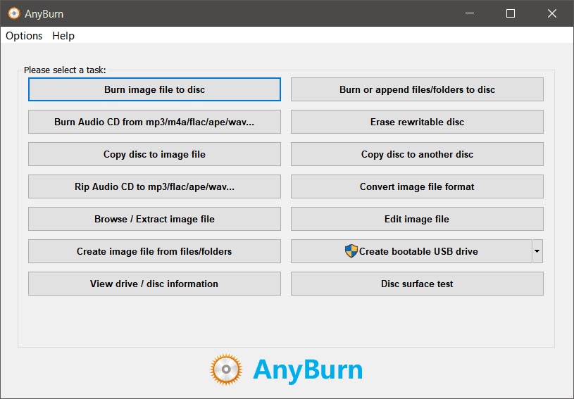The height and width of the screenshot is (399, 574).
Task: Click the AnyBurn text logo at bottom
Action: 308,370
